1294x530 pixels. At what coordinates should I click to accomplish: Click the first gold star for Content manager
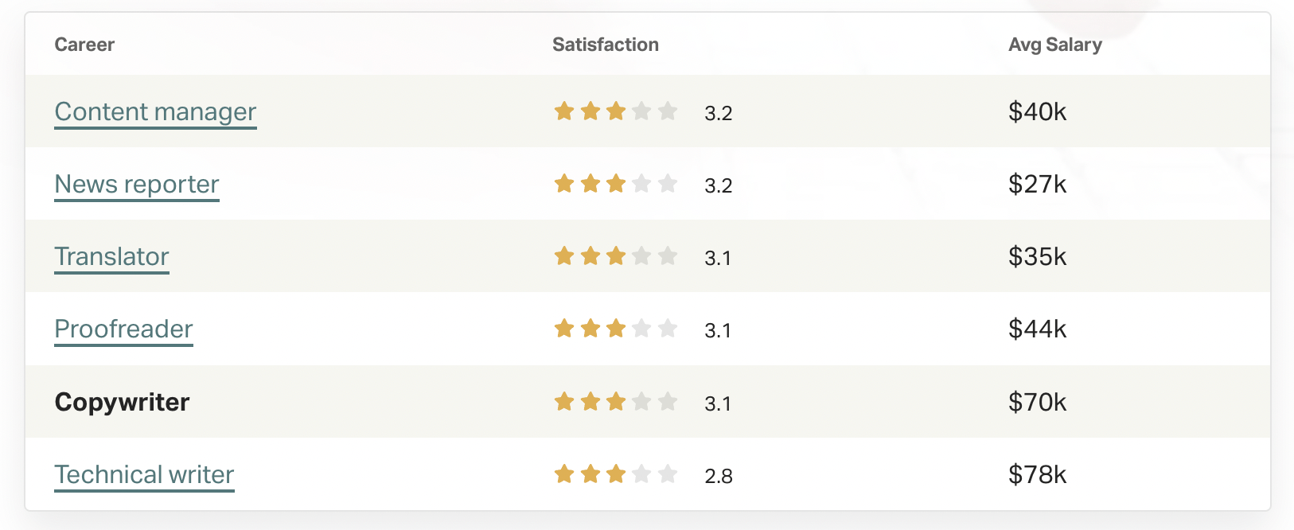pyautogui.click(x=564, y=111)
